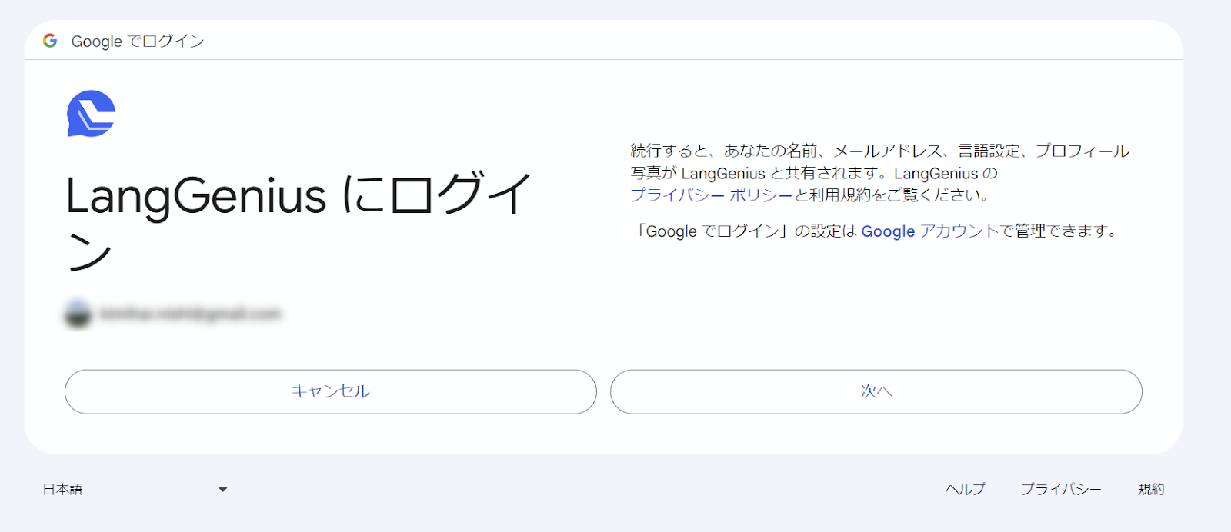Click the 日本語 language label
Screen dimensions: 1231x532
pos(62,489)
